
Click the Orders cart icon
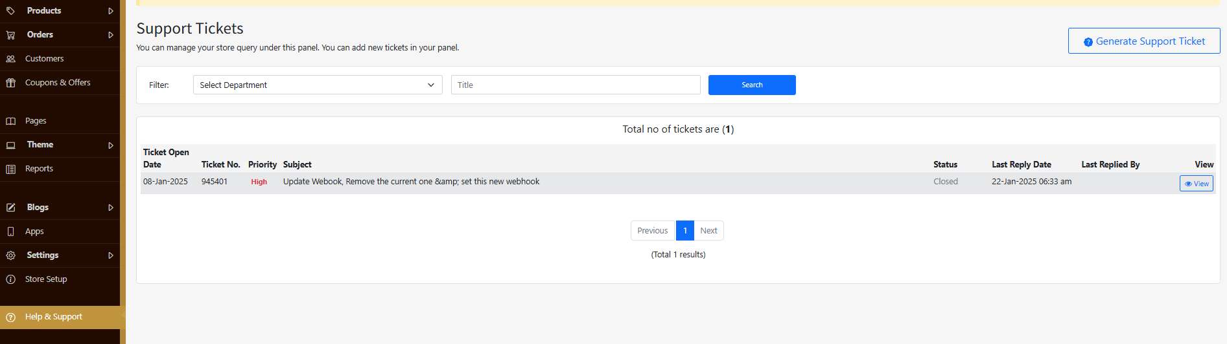(10, 35)
